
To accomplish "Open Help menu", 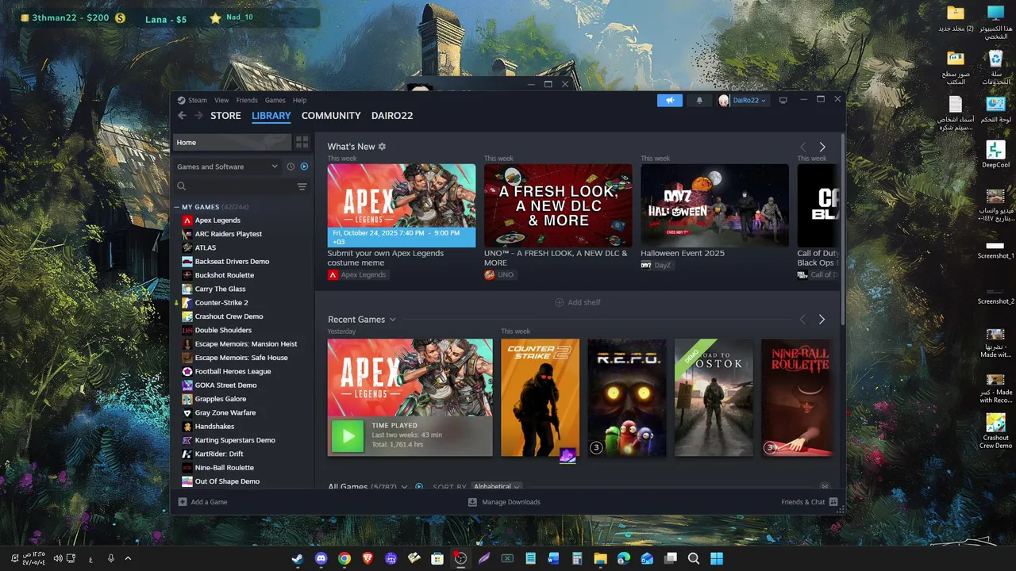I will click(x=299, y=101).
